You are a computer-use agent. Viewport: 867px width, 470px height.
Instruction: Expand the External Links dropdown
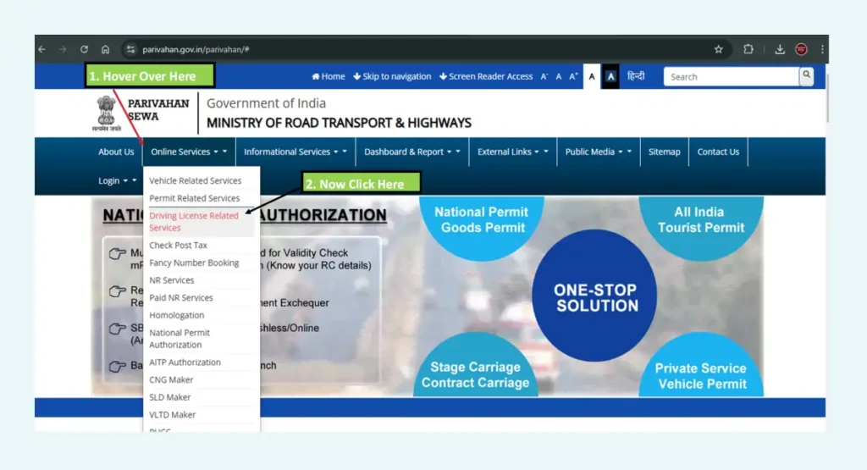[x=512, y=152]
